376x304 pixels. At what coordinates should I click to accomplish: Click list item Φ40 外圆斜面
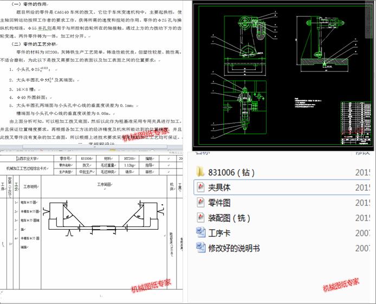(x=30, y=98)
